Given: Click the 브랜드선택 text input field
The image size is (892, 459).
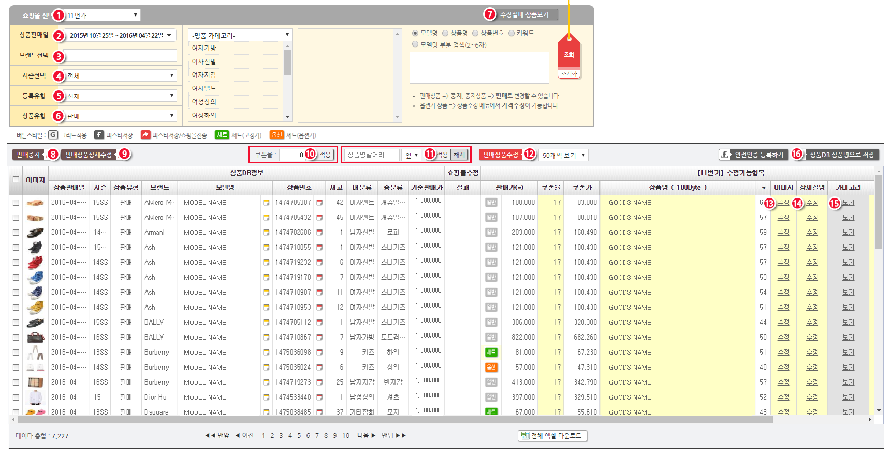Looking at the screenshot, I should (x=121, y=56).
